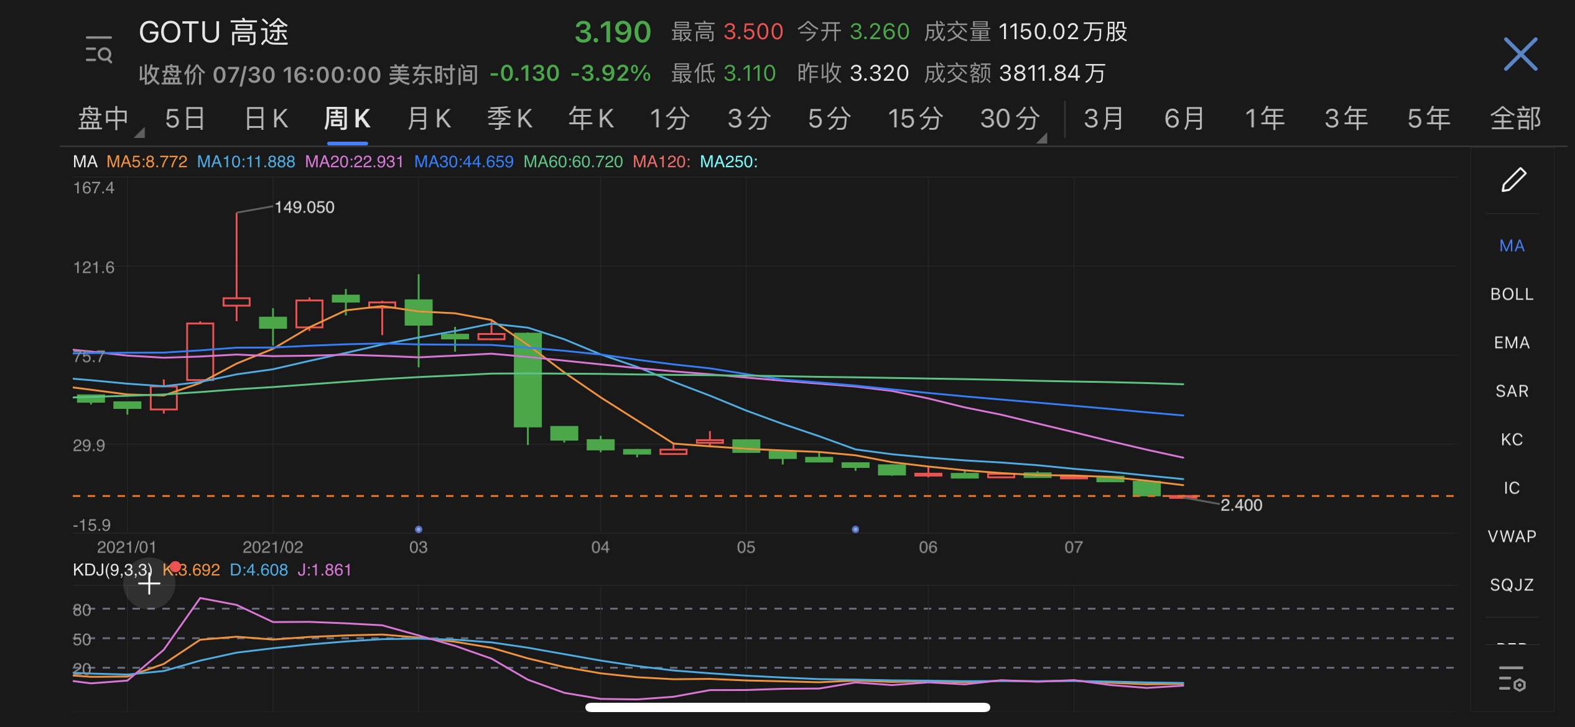Image resolution: width=1575 pixels, height=727 pixels.
Task: Select the VWAP indicator in the sidebar
Action: 1512,536
